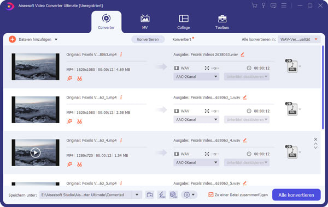This screenshot has height=207, width=328.
Task: Open the feedback chat icon
Action: pos(273,5)
